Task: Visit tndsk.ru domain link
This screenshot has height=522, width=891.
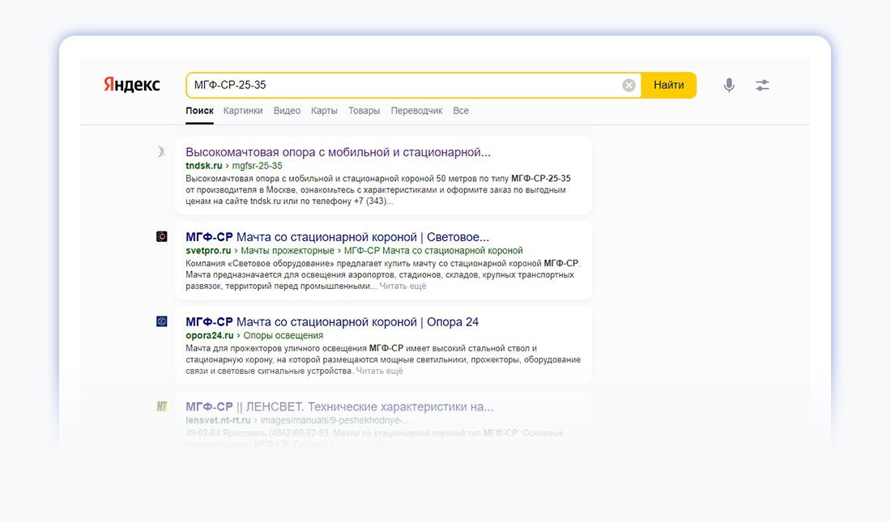Action: point(204,166)
